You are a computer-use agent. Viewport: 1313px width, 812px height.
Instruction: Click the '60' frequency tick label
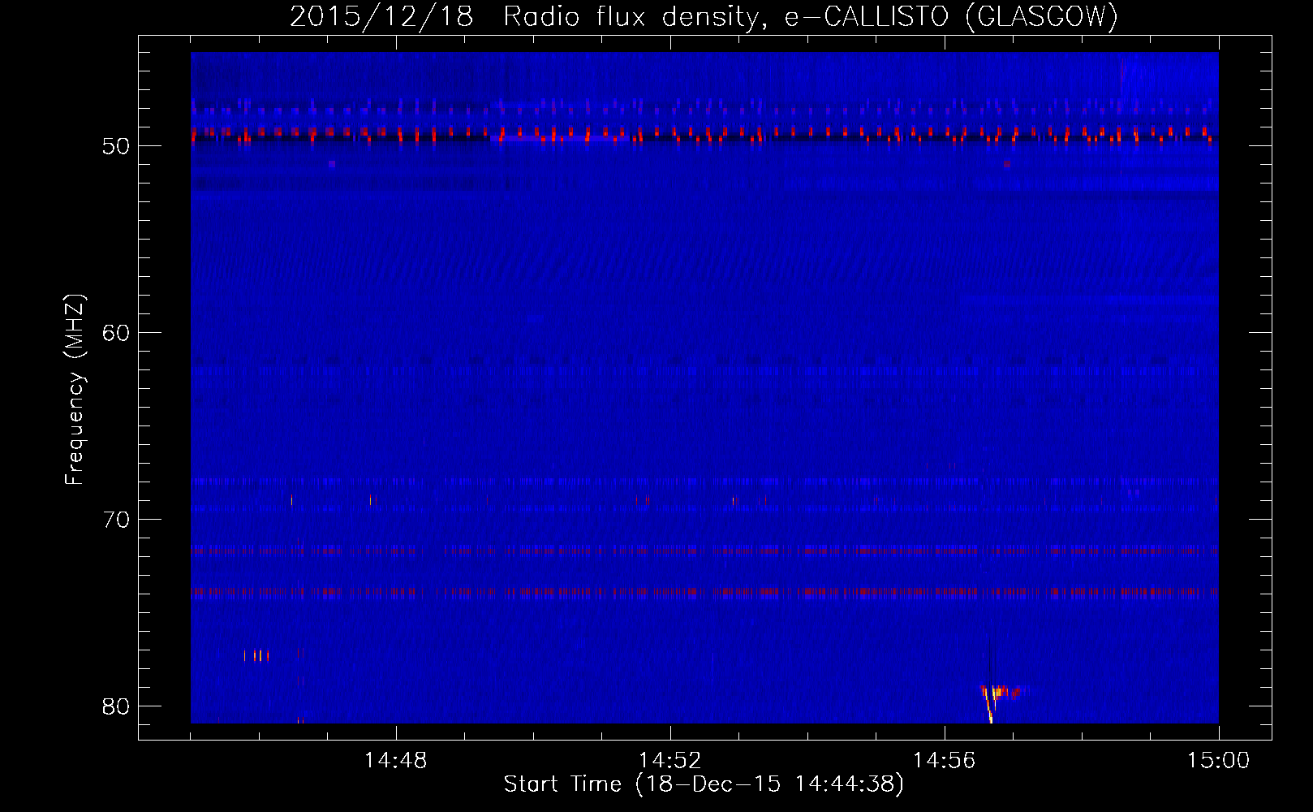[x=116, y=333]
